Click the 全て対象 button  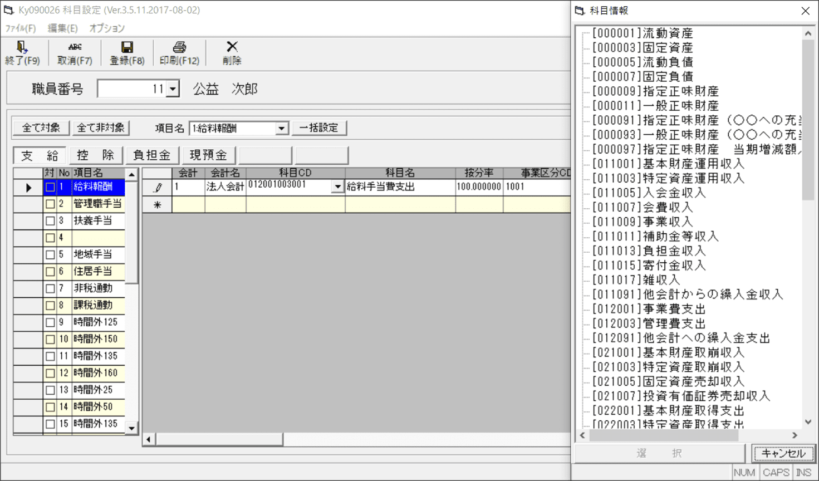[x=41, y=128]
